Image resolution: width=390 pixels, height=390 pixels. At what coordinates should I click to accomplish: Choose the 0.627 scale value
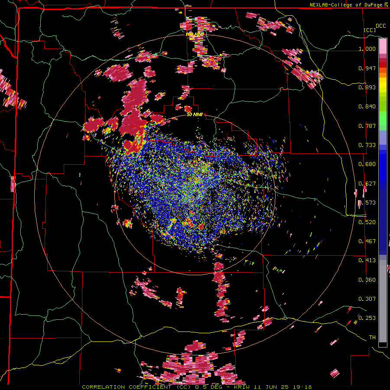[367, 184]
